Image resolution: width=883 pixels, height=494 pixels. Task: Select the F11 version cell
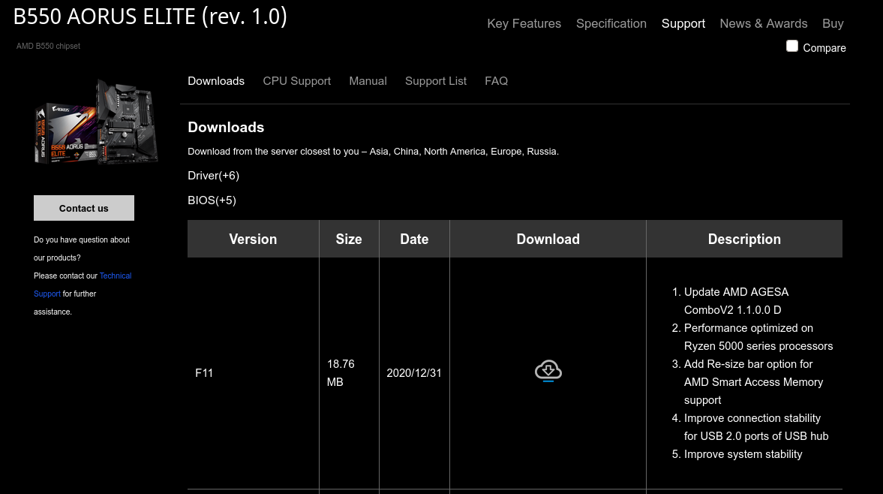pos(253,373)
